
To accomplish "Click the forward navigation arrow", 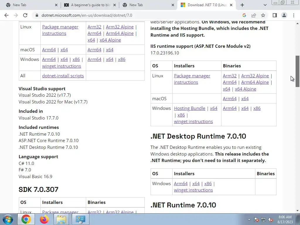I will 16,15.
